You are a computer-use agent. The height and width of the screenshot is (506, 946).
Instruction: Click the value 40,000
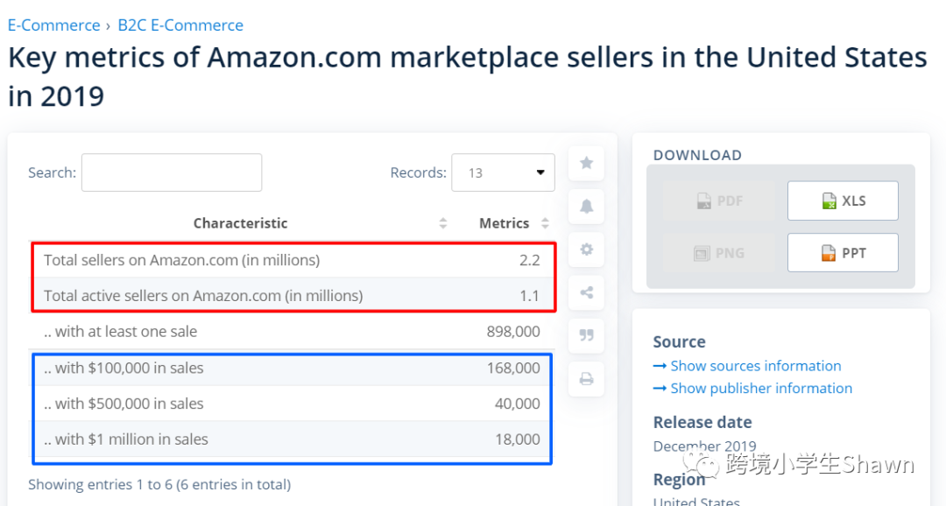click(518, 404)
